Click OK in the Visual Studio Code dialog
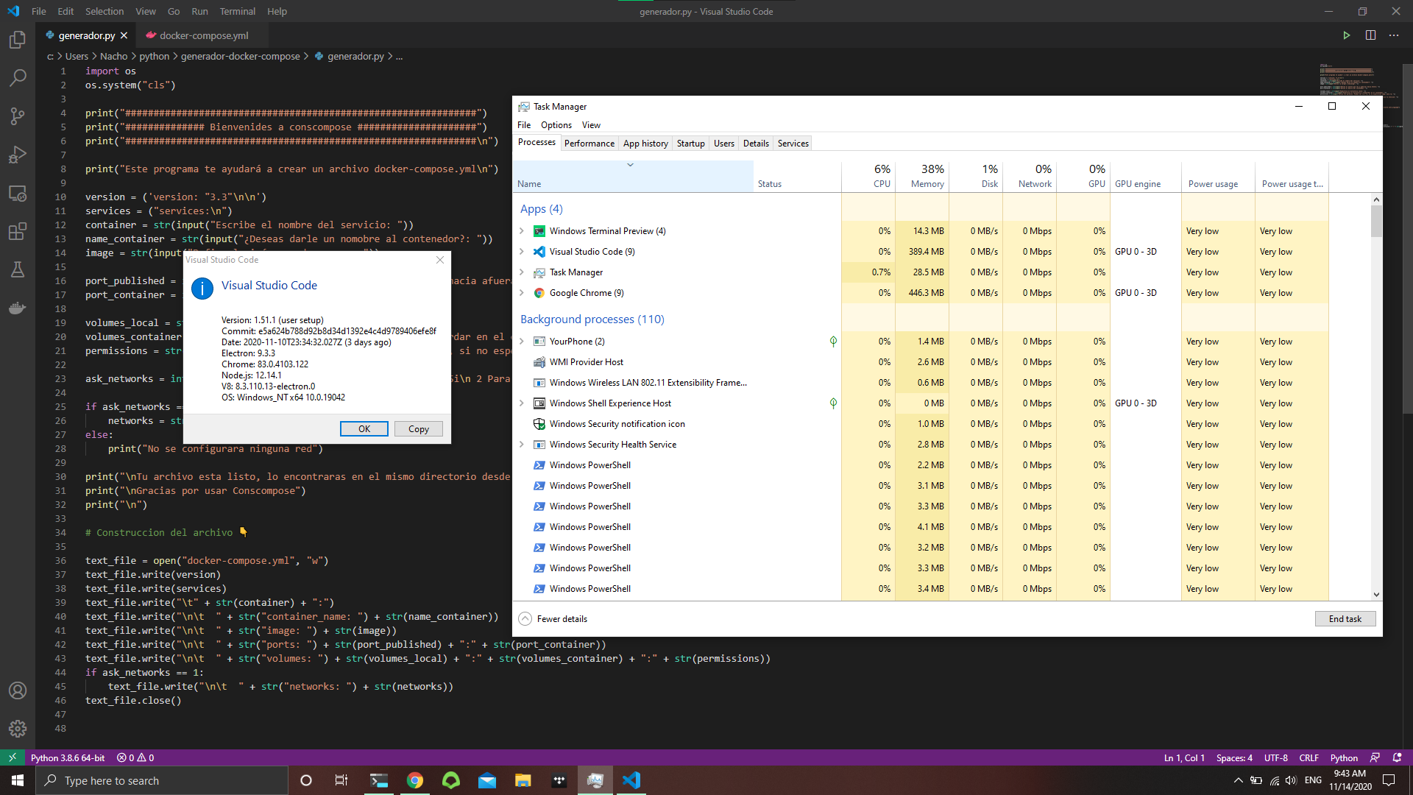 (364, 428)
